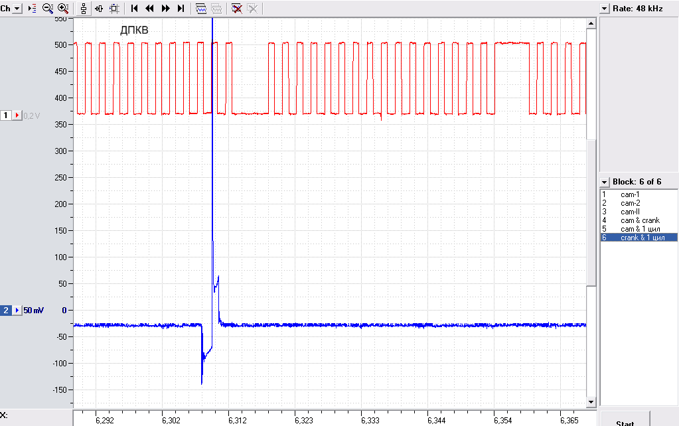The height and width of the screenshot is (426, 679).
Task: Go back one block with rewind
Action: [x=150, y=9]
